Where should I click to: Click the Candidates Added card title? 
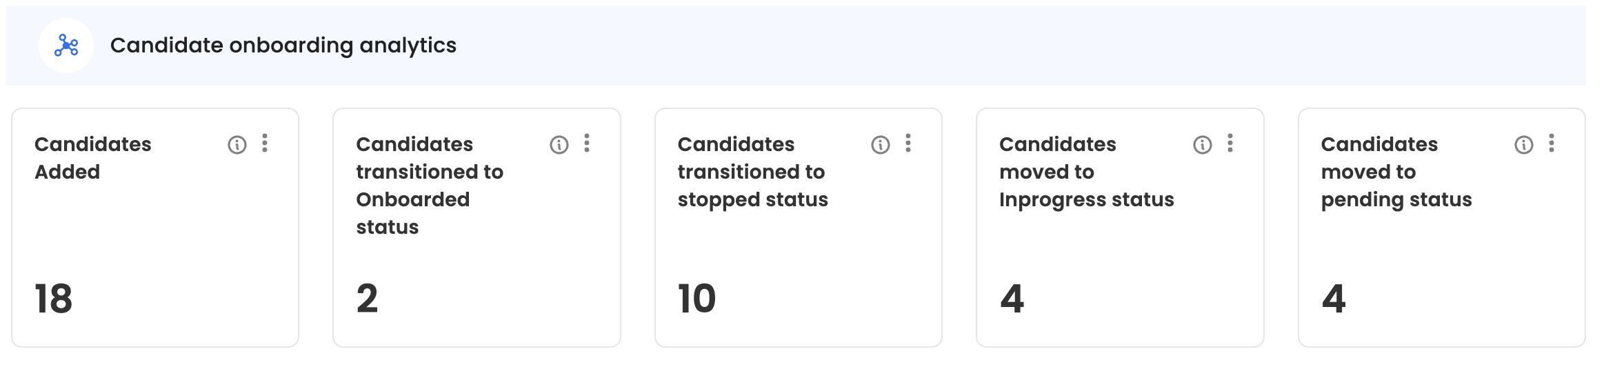(x=93, y=158)
